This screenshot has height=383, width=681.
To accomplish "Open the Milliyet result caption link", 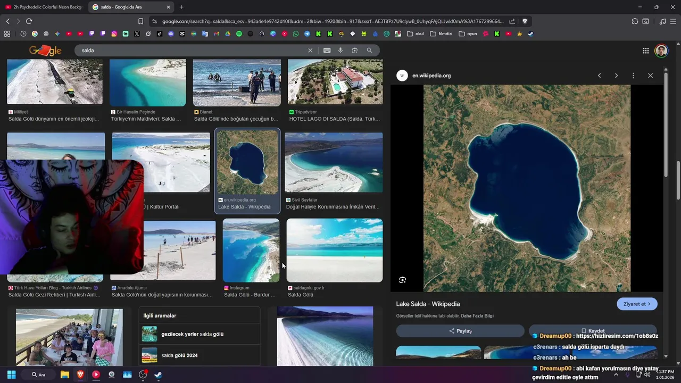I will tap(53, 119).
